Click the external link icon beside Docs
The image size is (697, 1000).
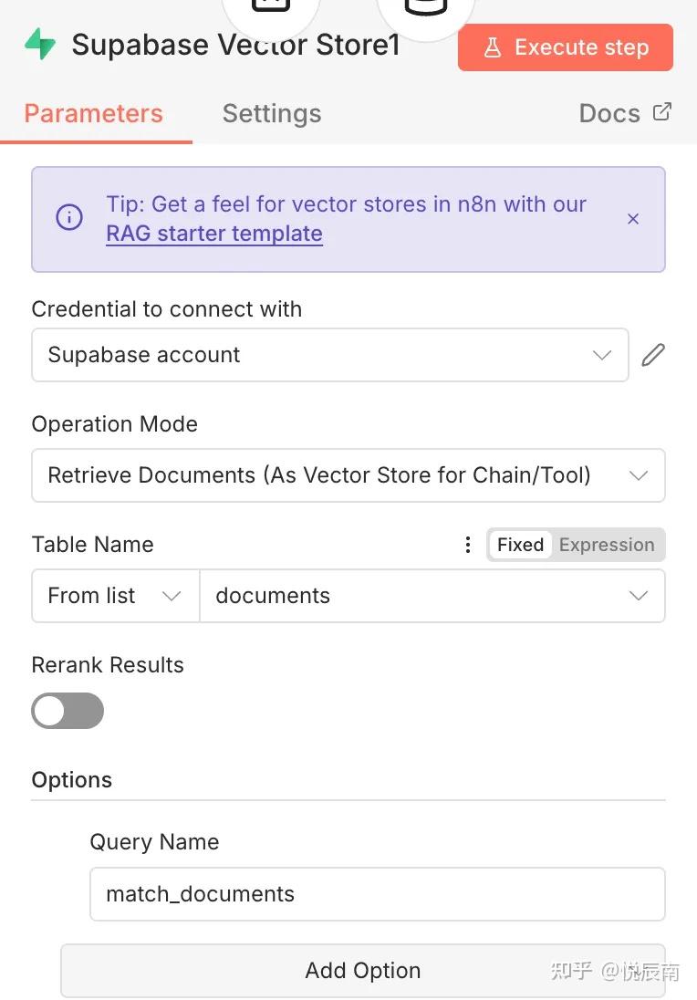(662, 111)
